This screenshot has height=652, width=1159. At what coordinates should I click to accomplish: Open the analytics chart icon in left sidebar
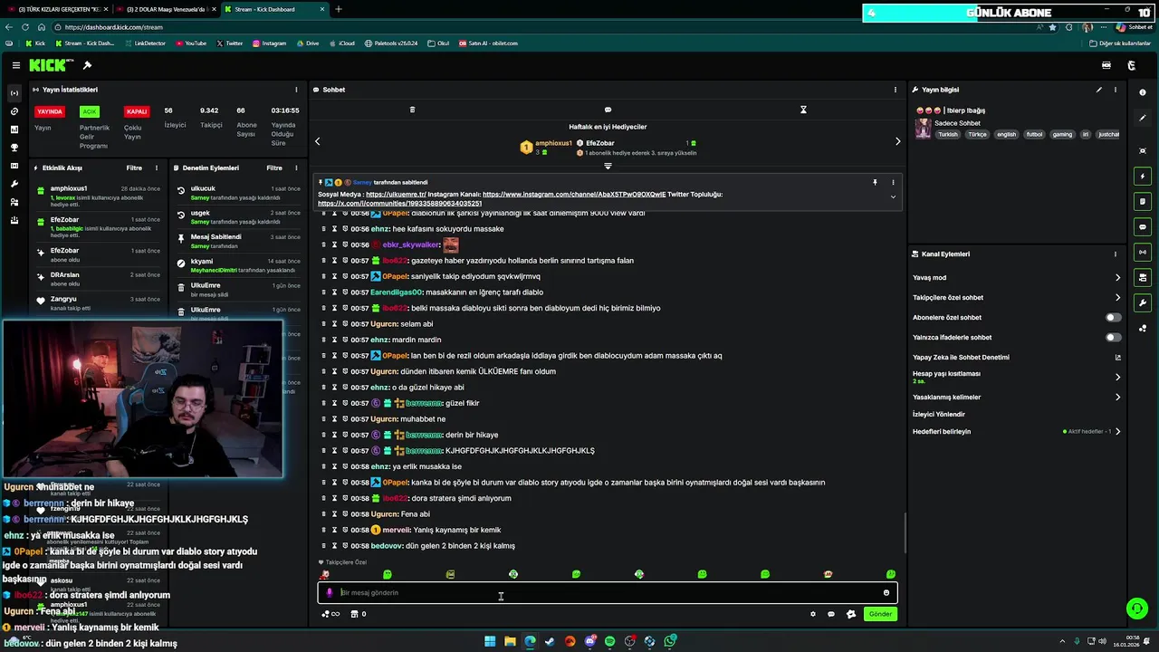click(x=14, y=129)
